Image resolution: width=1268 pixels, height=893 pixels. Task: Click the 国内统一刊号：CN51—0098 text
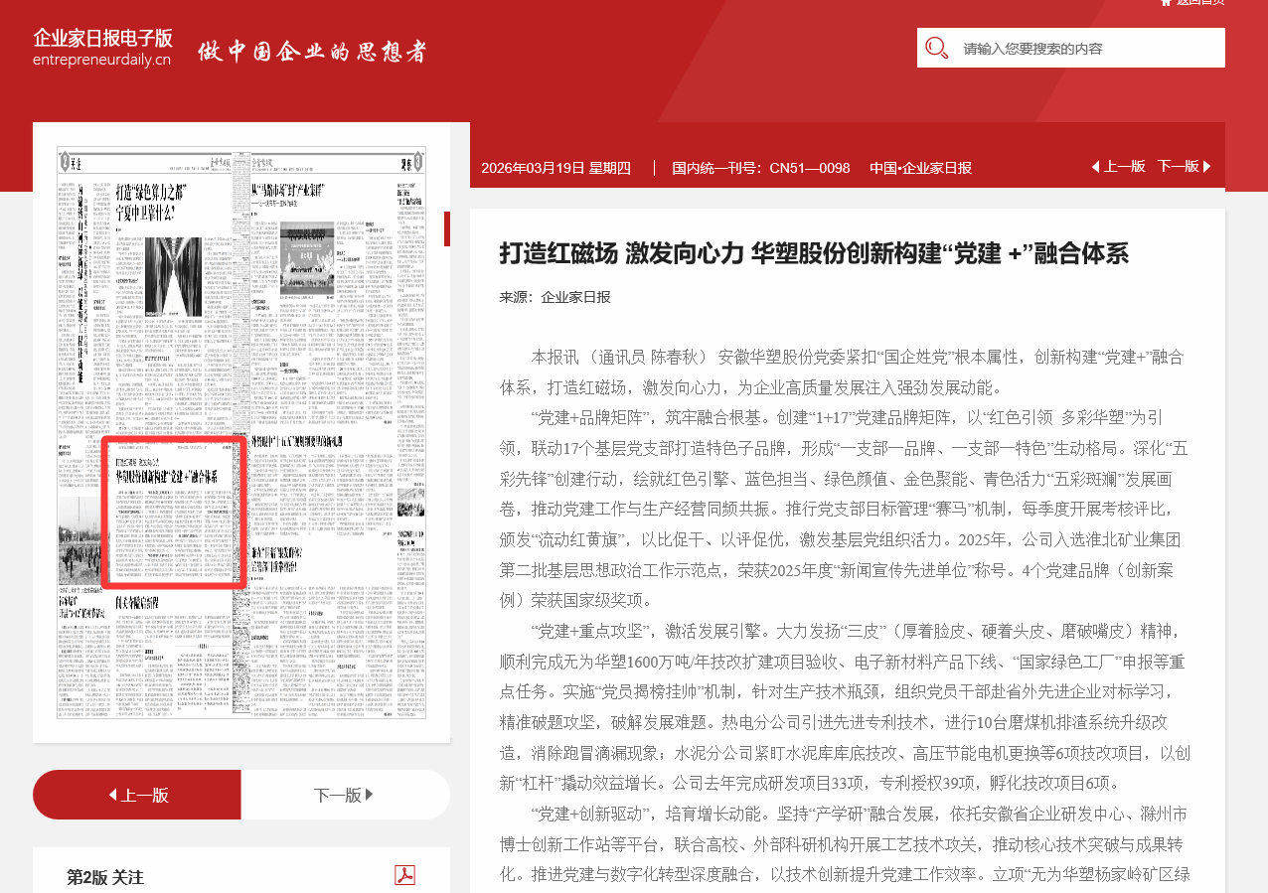pos(761,168)
